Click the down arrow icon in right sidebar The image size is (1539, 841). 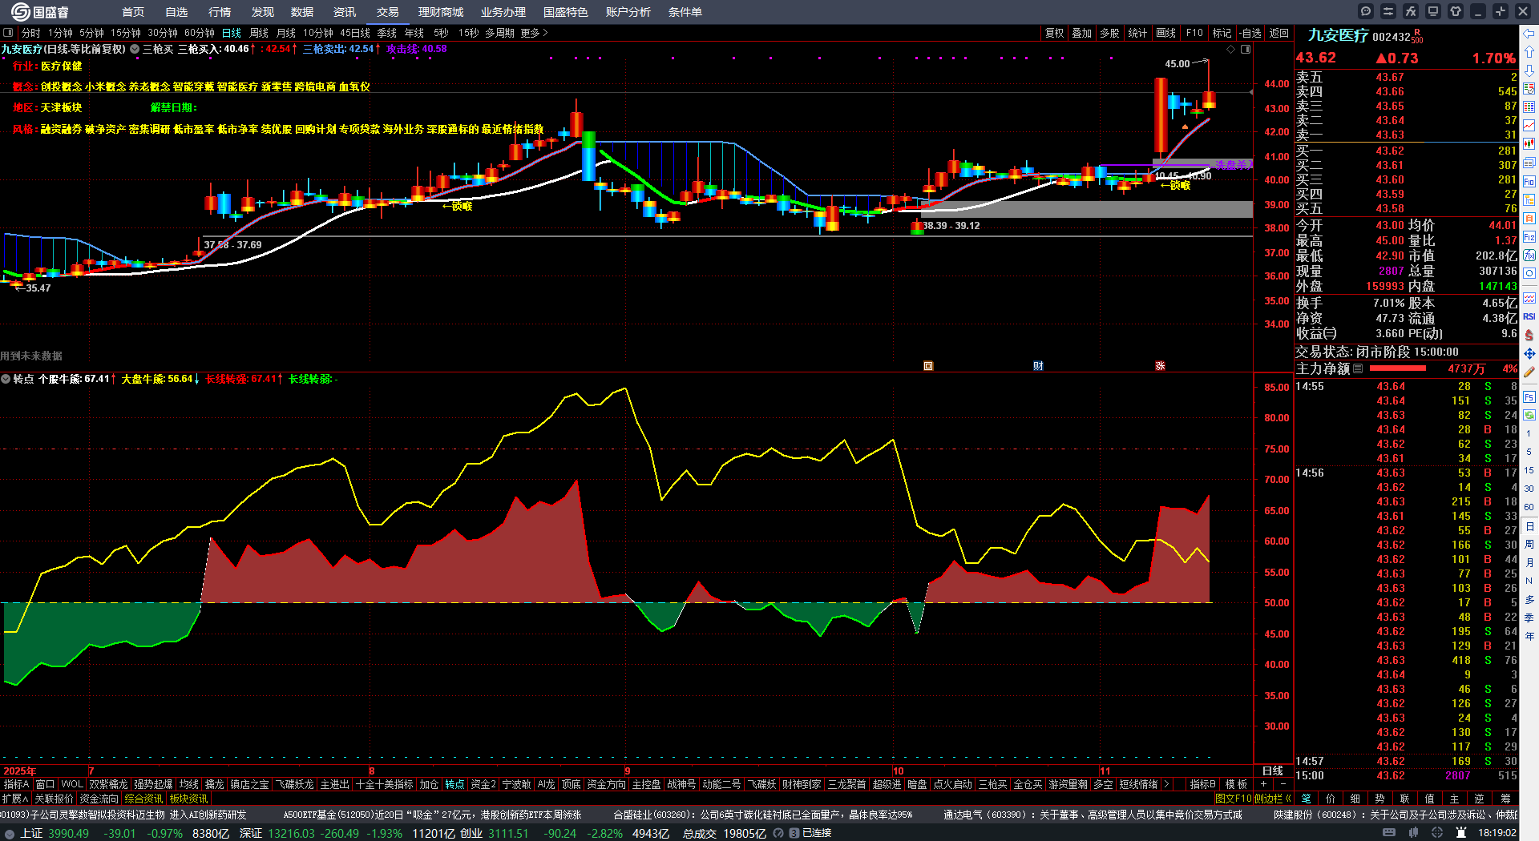1529,70
